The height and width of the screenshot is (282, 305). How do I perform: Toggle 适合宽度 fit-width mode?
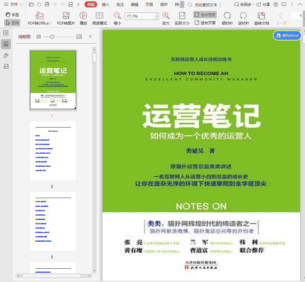coord(205,15)
